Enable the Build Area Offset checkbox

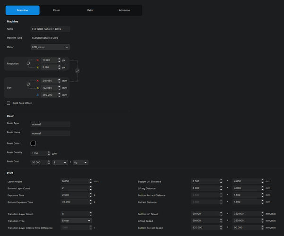(x=9, y=103)
